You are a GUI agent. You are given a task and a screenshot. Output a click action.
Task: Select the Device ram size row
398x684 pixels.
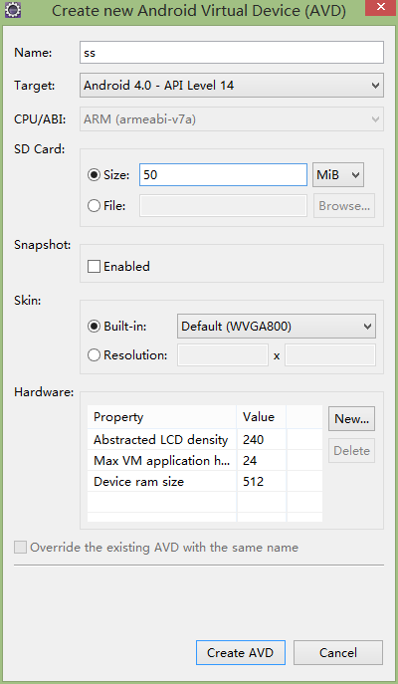coord(205,482)
